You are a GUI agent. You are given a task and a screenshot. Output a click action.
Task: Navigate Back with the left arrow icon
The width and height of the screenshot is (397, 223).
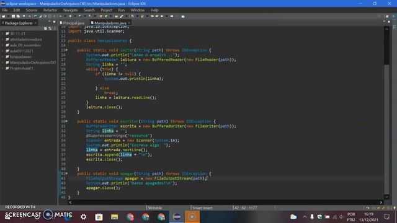(162, 16)
